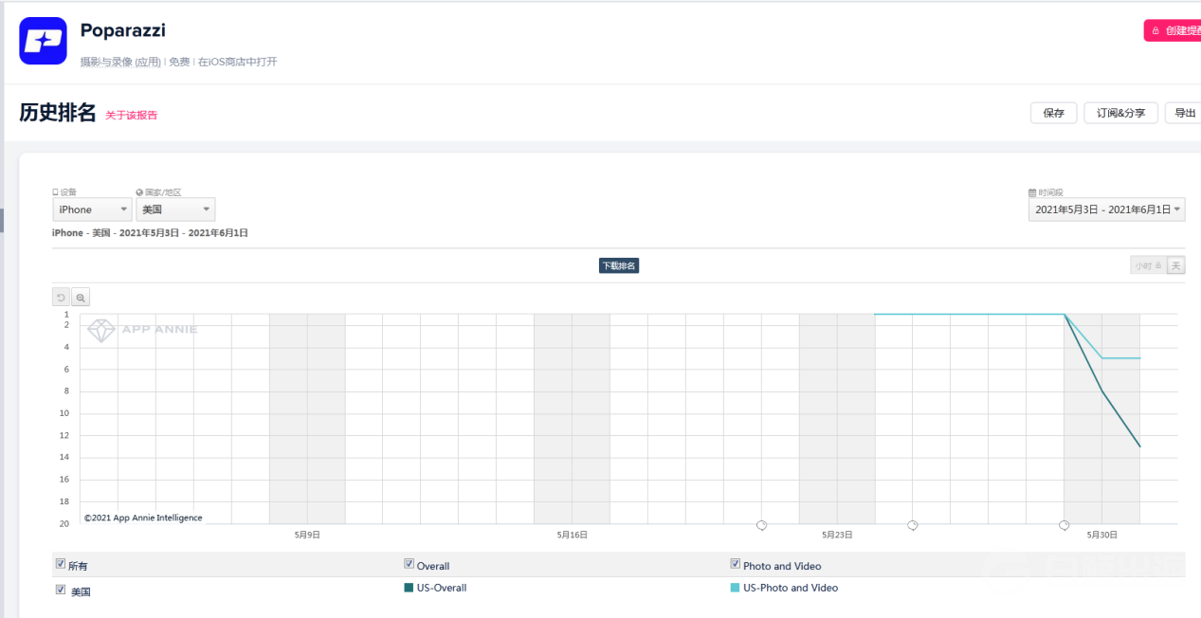Screen dimensions: 1201x618
Task: Switch granularity to 小时
Action: 1147,266
